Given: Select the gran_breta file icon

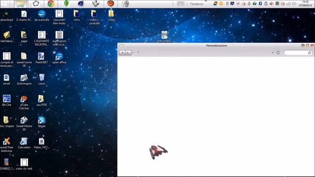Looking at the screenshot, I should tap(164, 37).
